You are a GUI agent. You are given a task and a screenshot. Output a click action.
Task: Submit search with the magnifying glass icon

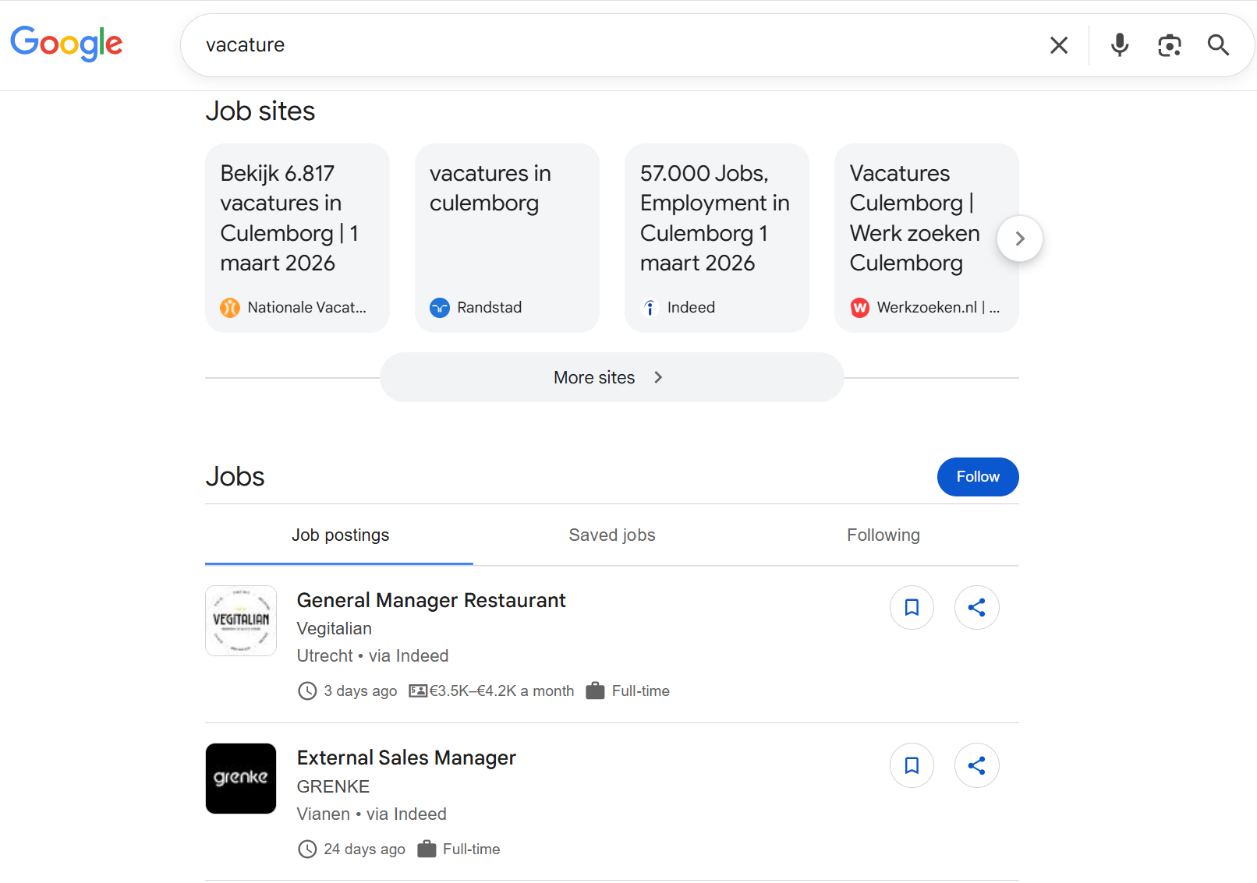pyautogui.click(x=1218, y=45)
